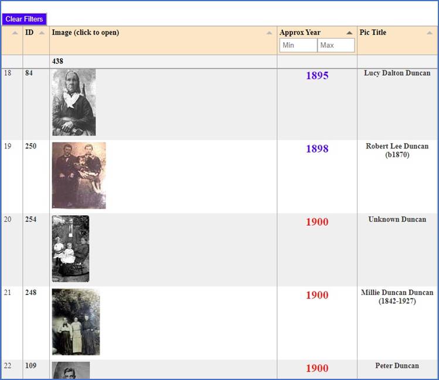The width and height of the screenshot is (439, 380).
Task: Open the Millie Duncan Duncan photo thumbnail
Action: 76,322
